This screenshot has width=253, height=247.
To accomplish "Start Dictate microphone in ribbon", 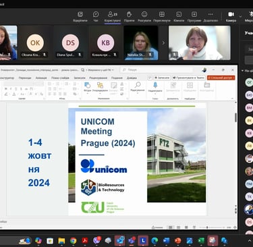I will coord(155,87).
